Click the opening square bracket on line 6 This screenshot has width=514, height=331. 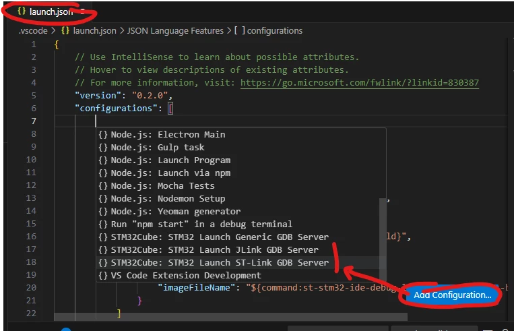click(170, 109)
